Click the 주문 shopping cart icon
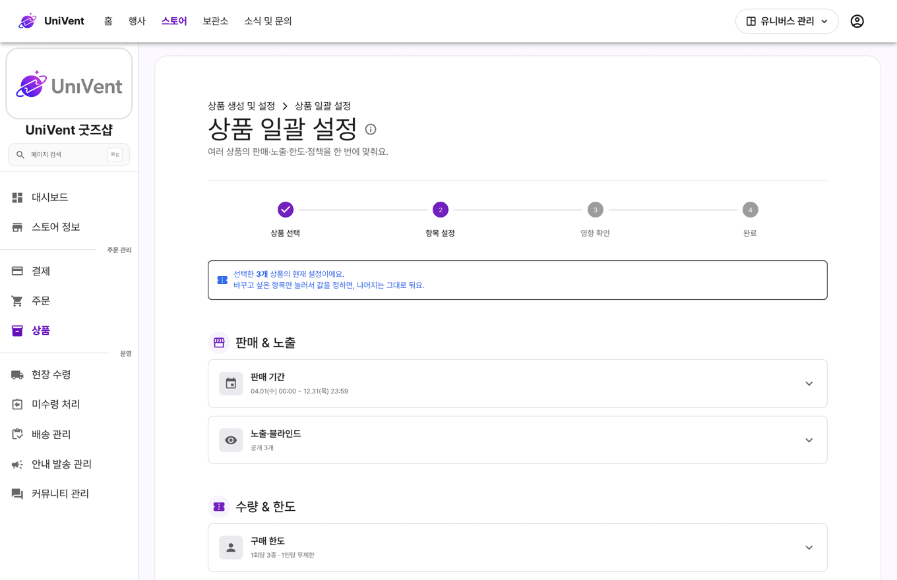897x580 pixels. pos(18,301)
